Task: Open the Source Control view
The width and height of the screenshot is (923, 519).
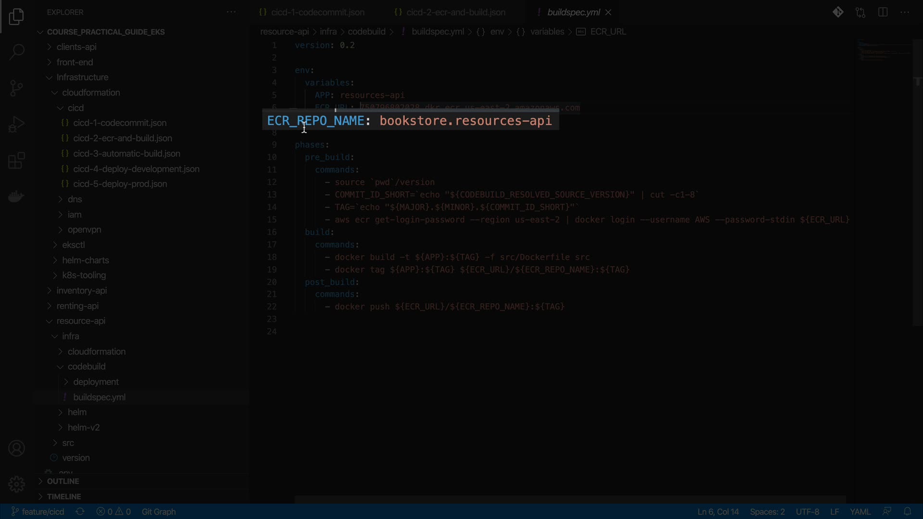Action: pyautogui.click(x=16, y=88)
